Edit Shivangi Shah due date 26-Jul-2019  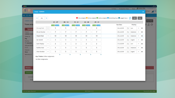coord(122,28)
